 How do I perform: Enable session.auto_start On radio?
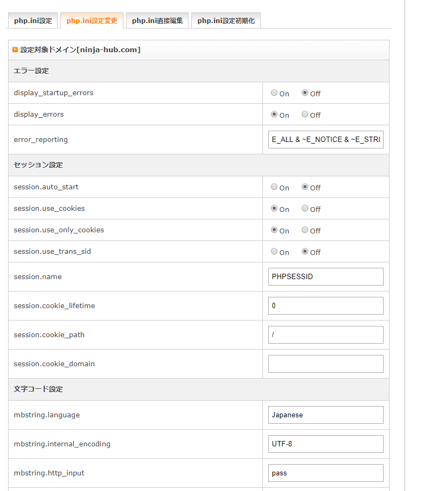click(274, 187)
